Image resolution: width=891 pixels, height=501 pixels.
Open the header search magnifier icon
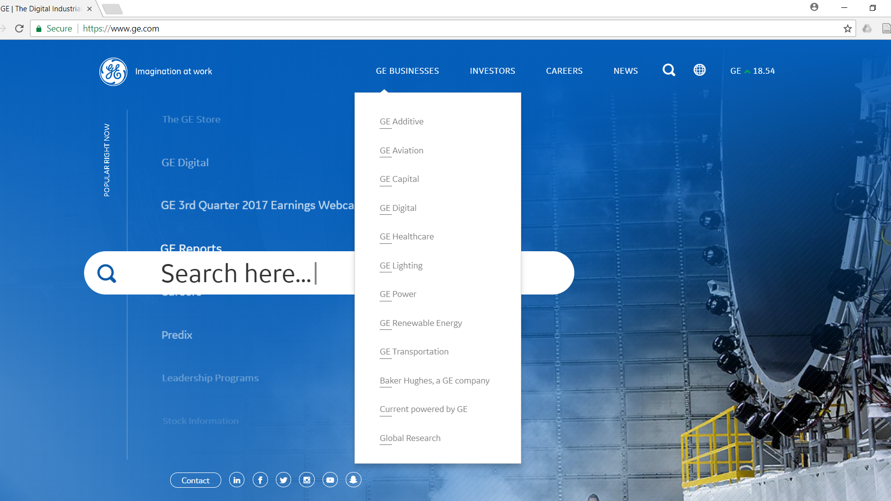[669, 70]
